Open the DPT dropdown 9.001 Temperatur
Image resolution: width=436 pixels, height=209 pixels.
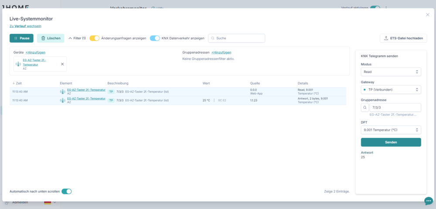(x=391, y=130)
